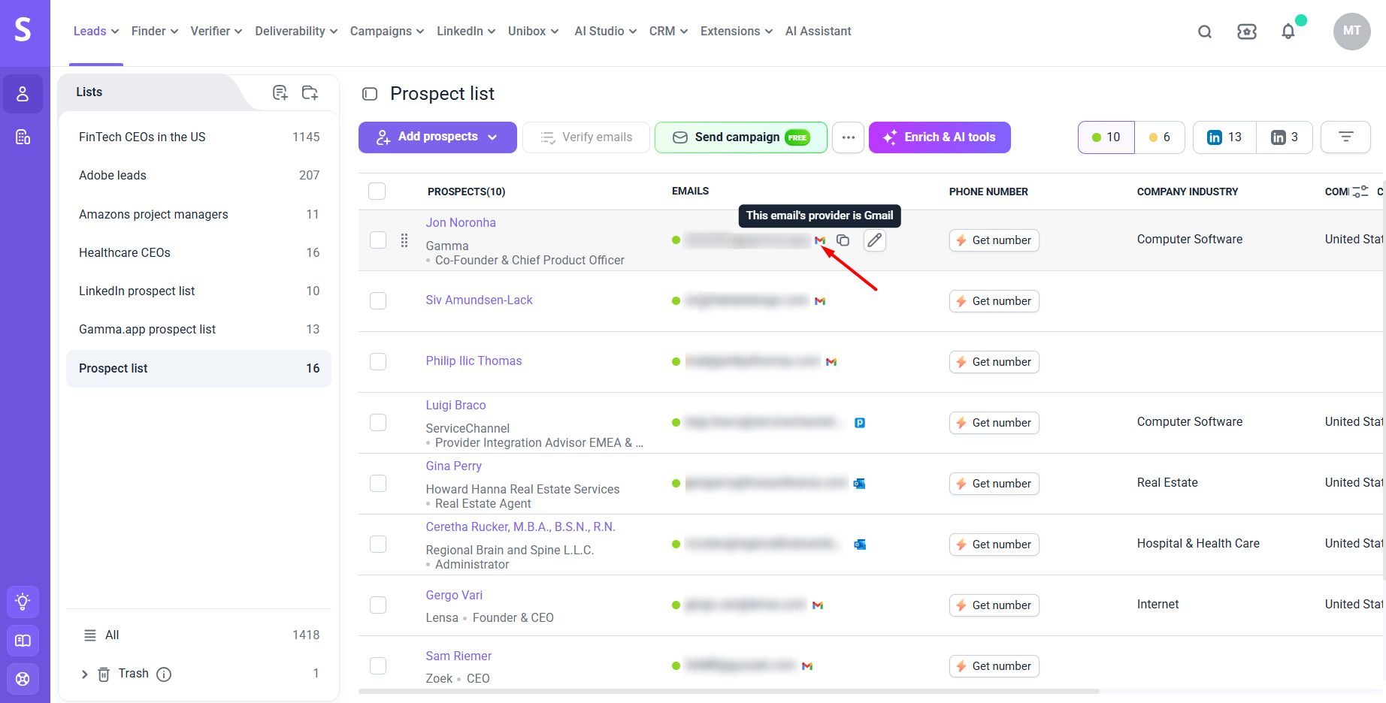Click the Send campaign button
This screenshot has height=703, width=1386.
(x=740, y=137)
